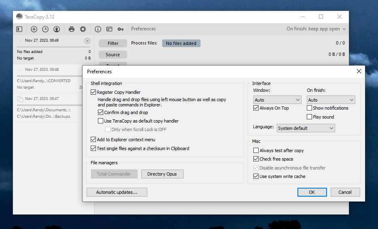Toggle Check free space checkbox
This screenshot has width=378, height=229.
[256, 159]
